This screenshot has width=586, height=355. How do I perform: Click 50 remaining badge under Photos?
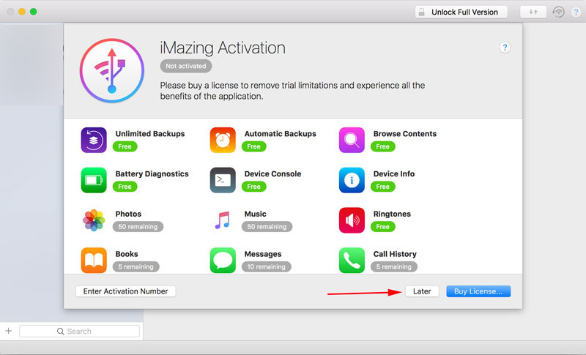pos(138,227)
